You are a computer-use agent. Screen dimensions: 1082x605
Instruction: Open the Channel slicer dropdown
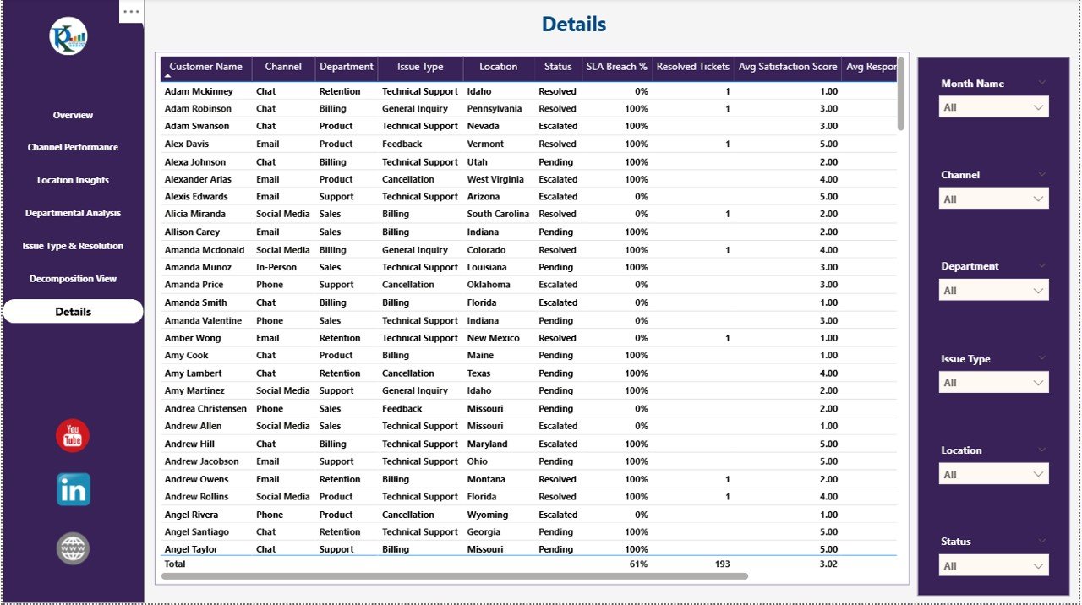pos(994,199)
